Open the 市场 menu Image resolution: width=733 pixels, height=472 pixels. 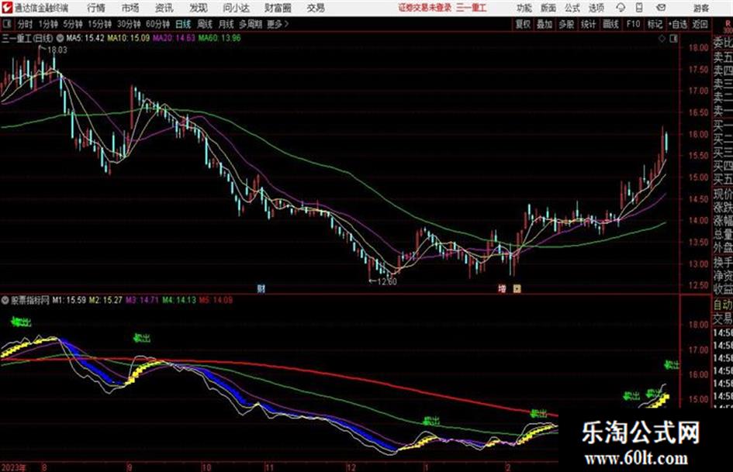130,8
